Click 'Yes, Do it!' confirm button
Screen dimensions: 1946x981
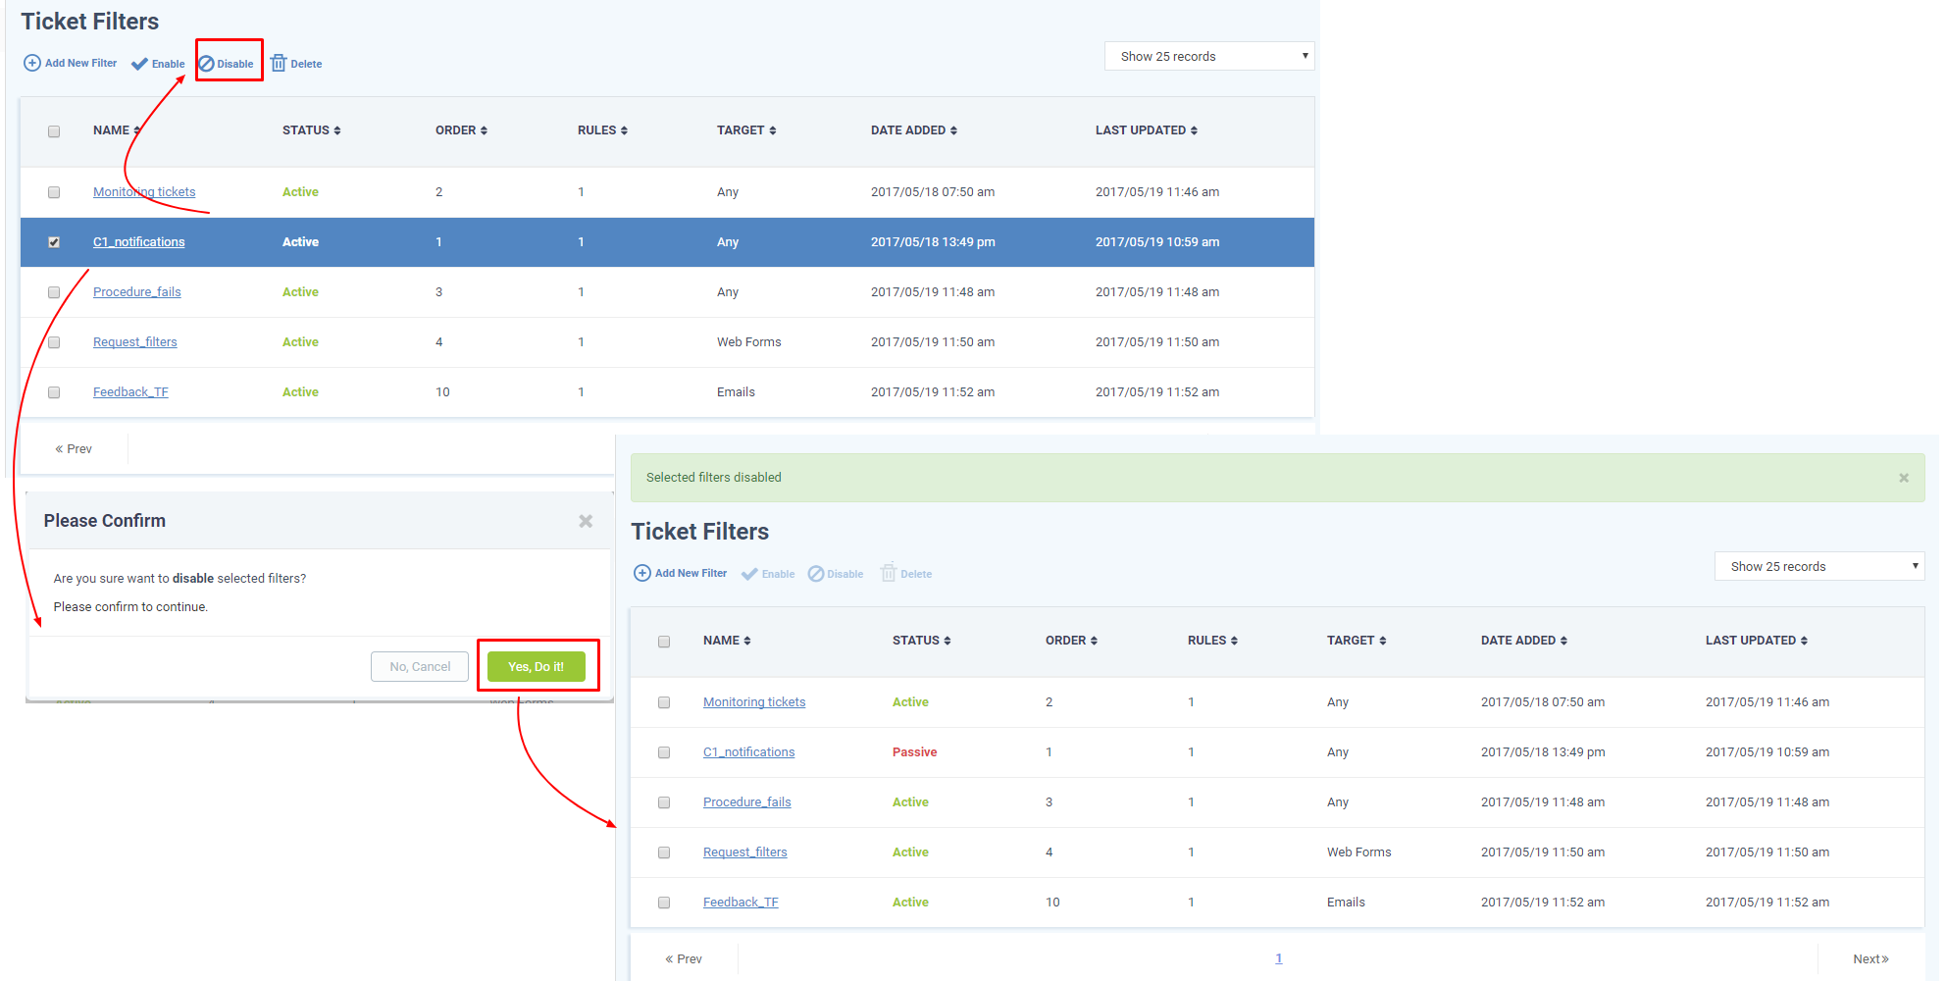(x=537, y=666)
